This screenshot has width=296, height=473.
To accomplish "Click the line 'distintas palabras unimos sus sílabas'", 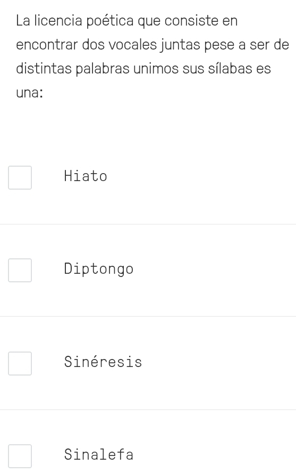I will tap(143, 69).
